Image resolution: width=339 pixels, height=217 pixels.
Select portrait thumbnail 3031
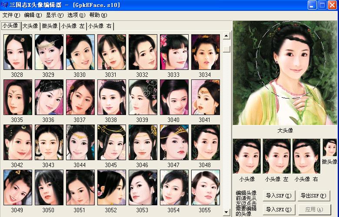(112, 52)
